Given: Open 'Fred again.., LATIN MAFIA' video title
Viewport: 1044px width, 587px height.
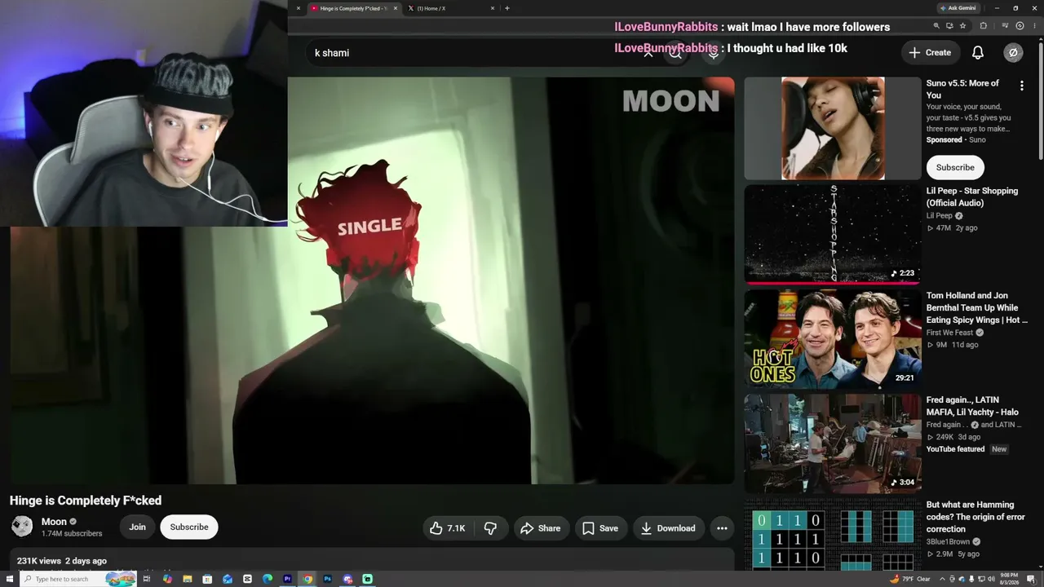Looking at the screenshot, I should (x=972, y=406).
